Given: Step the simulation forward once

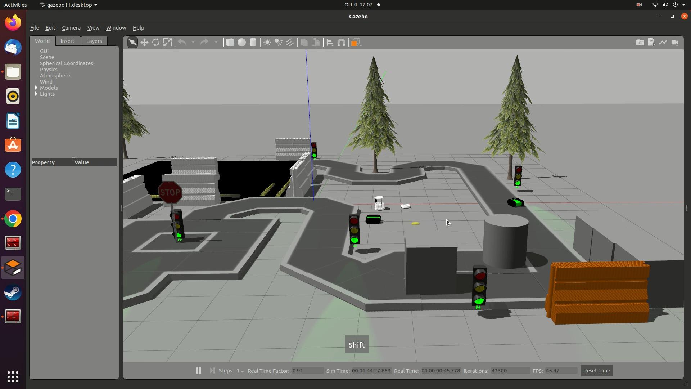Looking at the screenshot, I should click(x=212, y=370).
